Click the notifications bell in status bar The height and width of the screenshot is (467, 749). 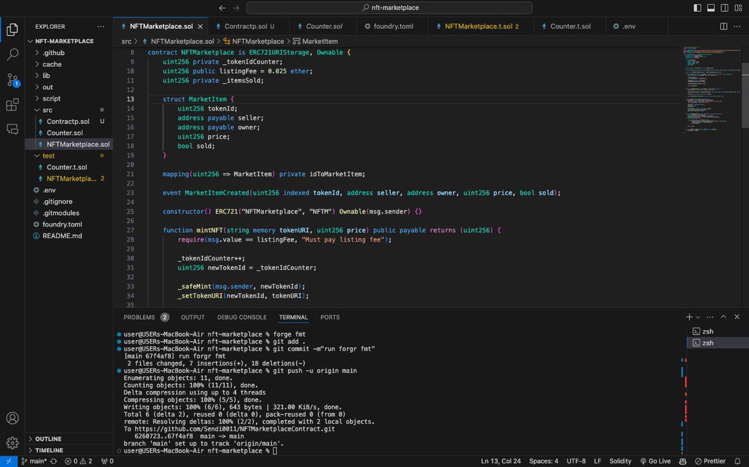pyautogui.click(x=739, y=461)
